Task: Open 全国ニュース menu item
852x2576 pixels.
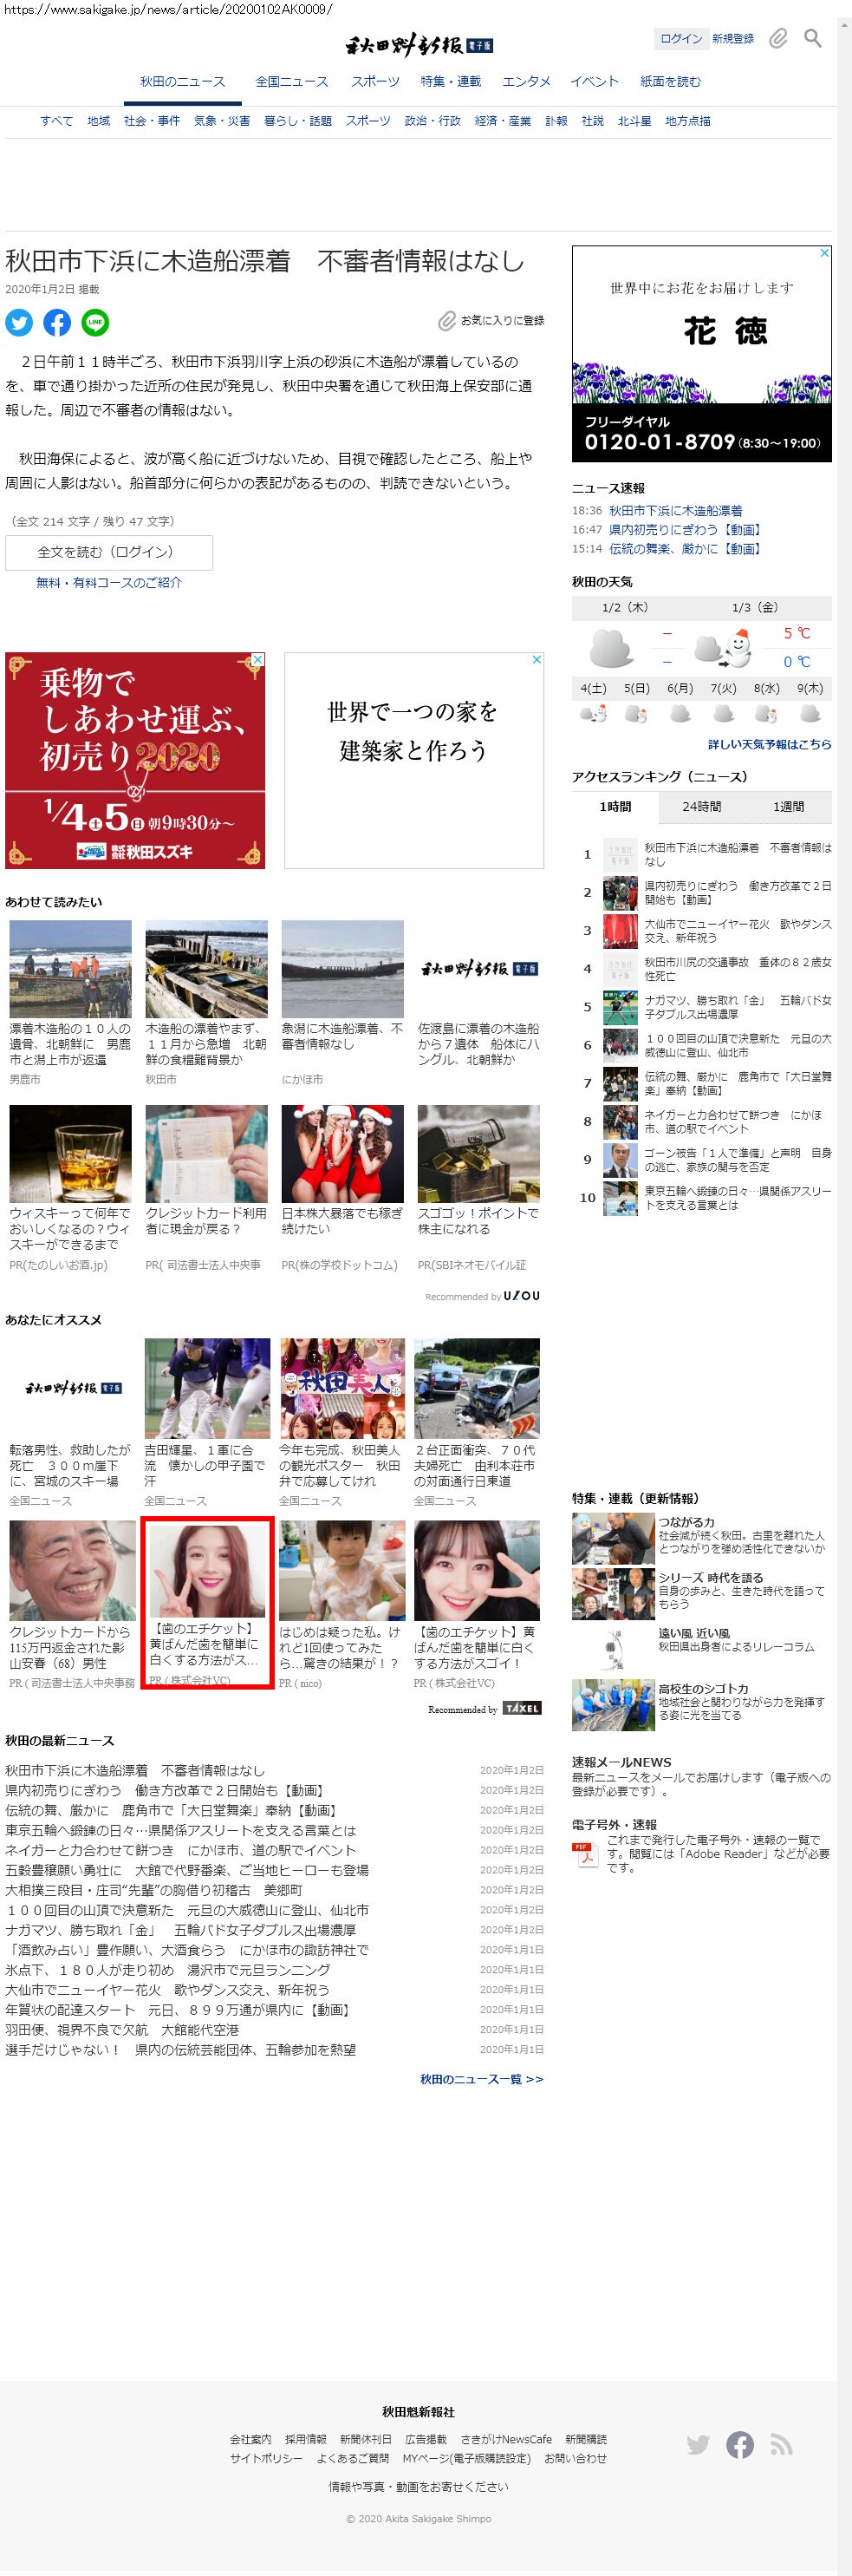Action: (292, 82)
